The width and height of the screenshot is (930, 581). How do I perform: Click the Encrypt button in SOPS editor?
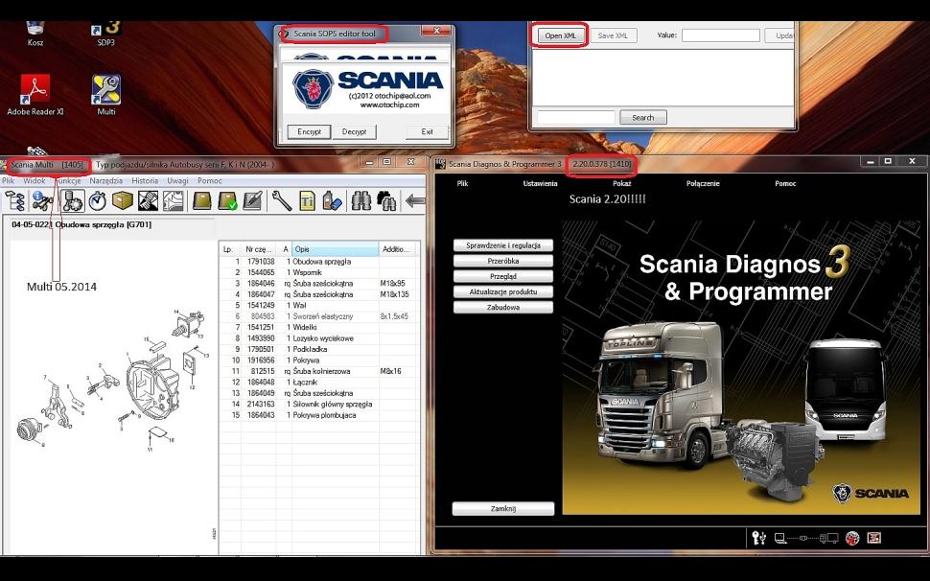[309, 131]
